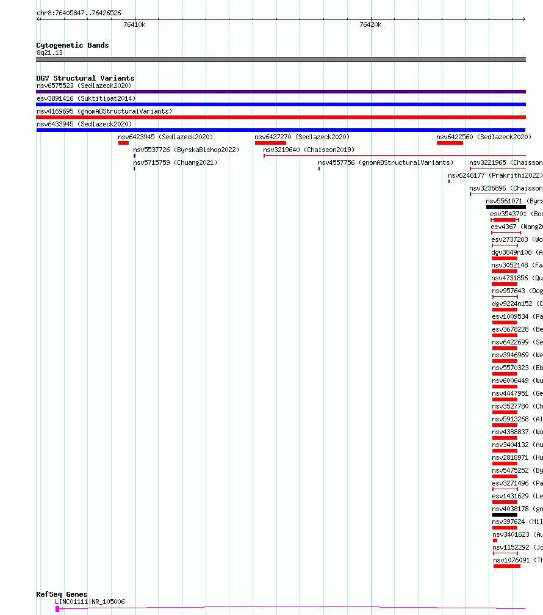
Task: Click the blue nsv4557756 variant tick
Action: tap(319, 169)
